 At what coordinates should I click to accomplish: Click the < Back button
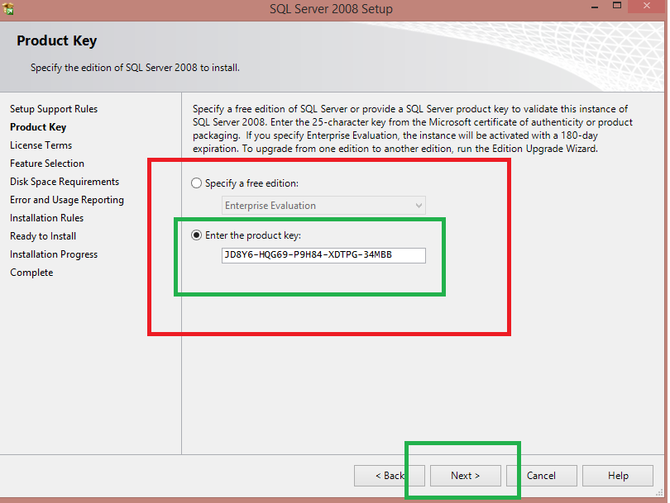coord(390,476)
